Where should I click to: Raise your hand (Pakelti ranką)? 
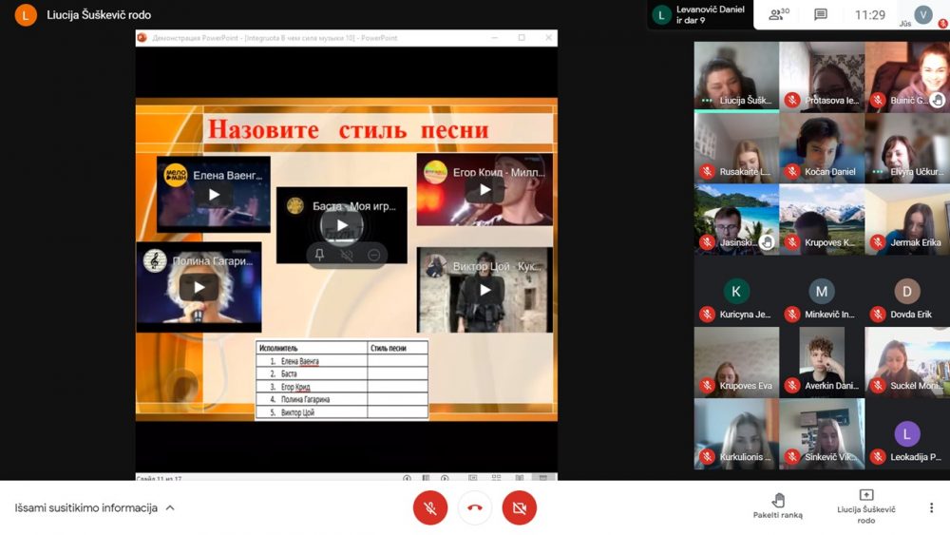[x=778, y=506]
